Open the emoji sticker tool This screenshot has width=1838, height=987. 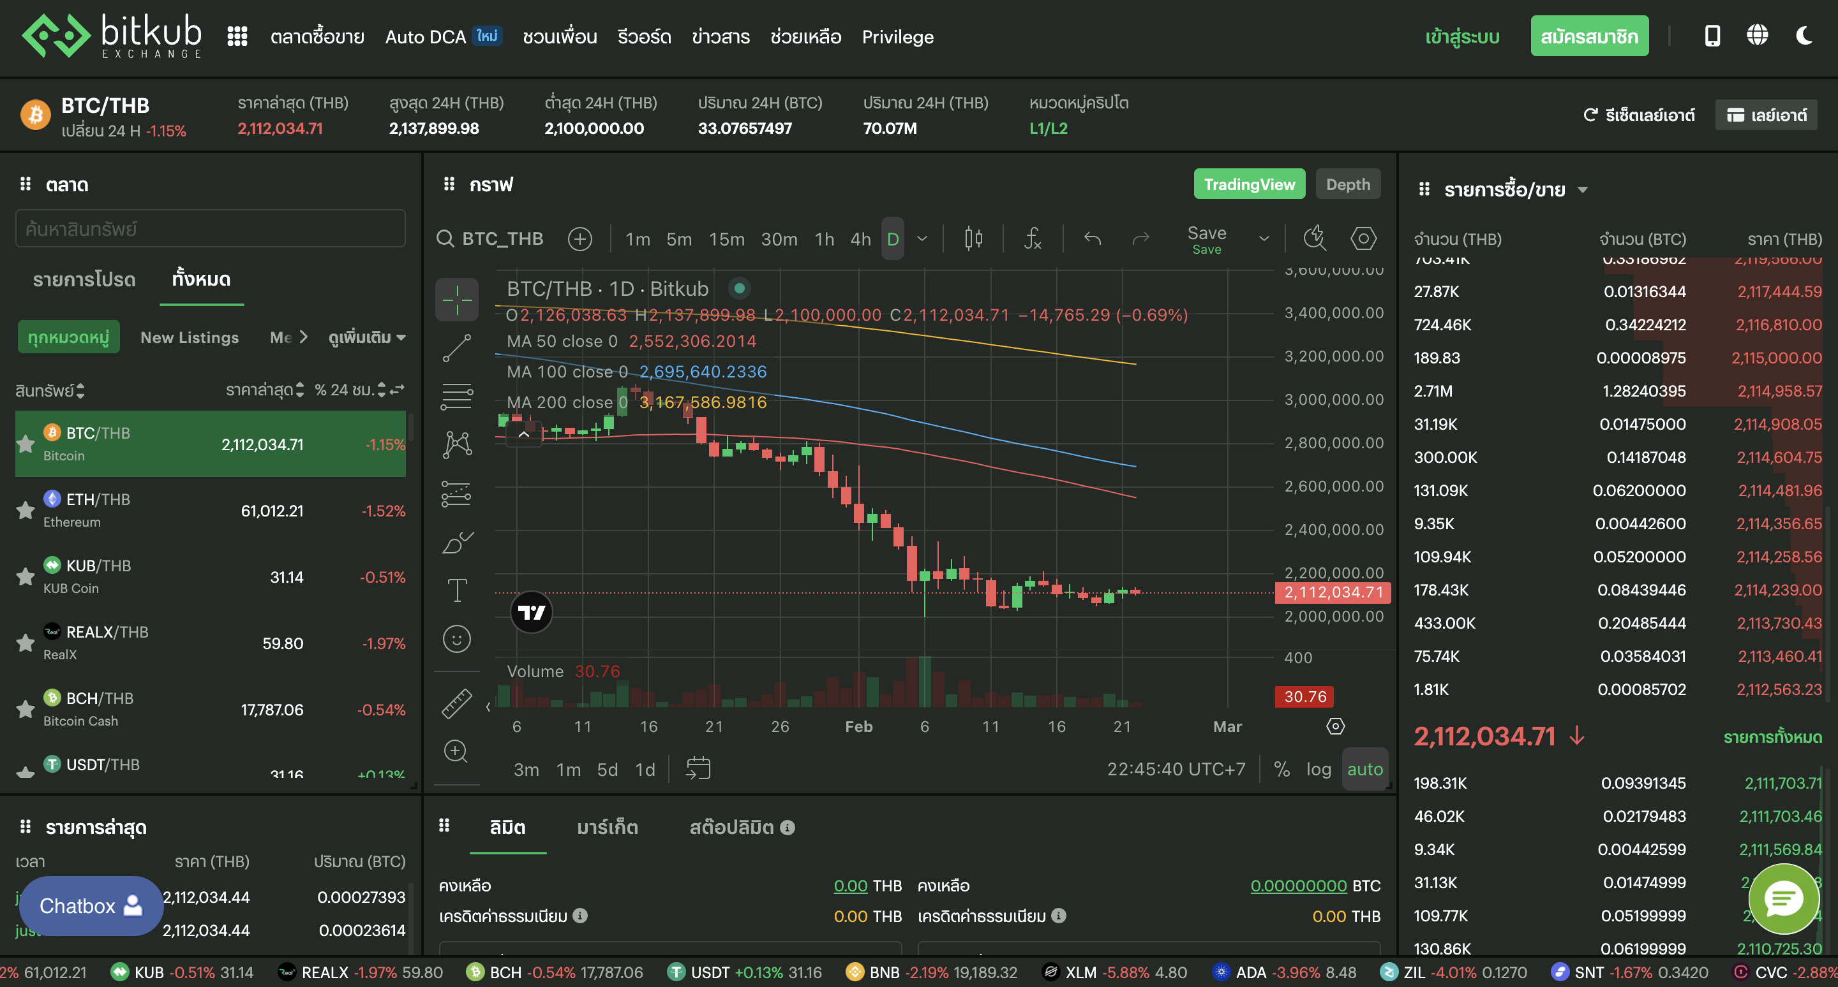point(457,638)
